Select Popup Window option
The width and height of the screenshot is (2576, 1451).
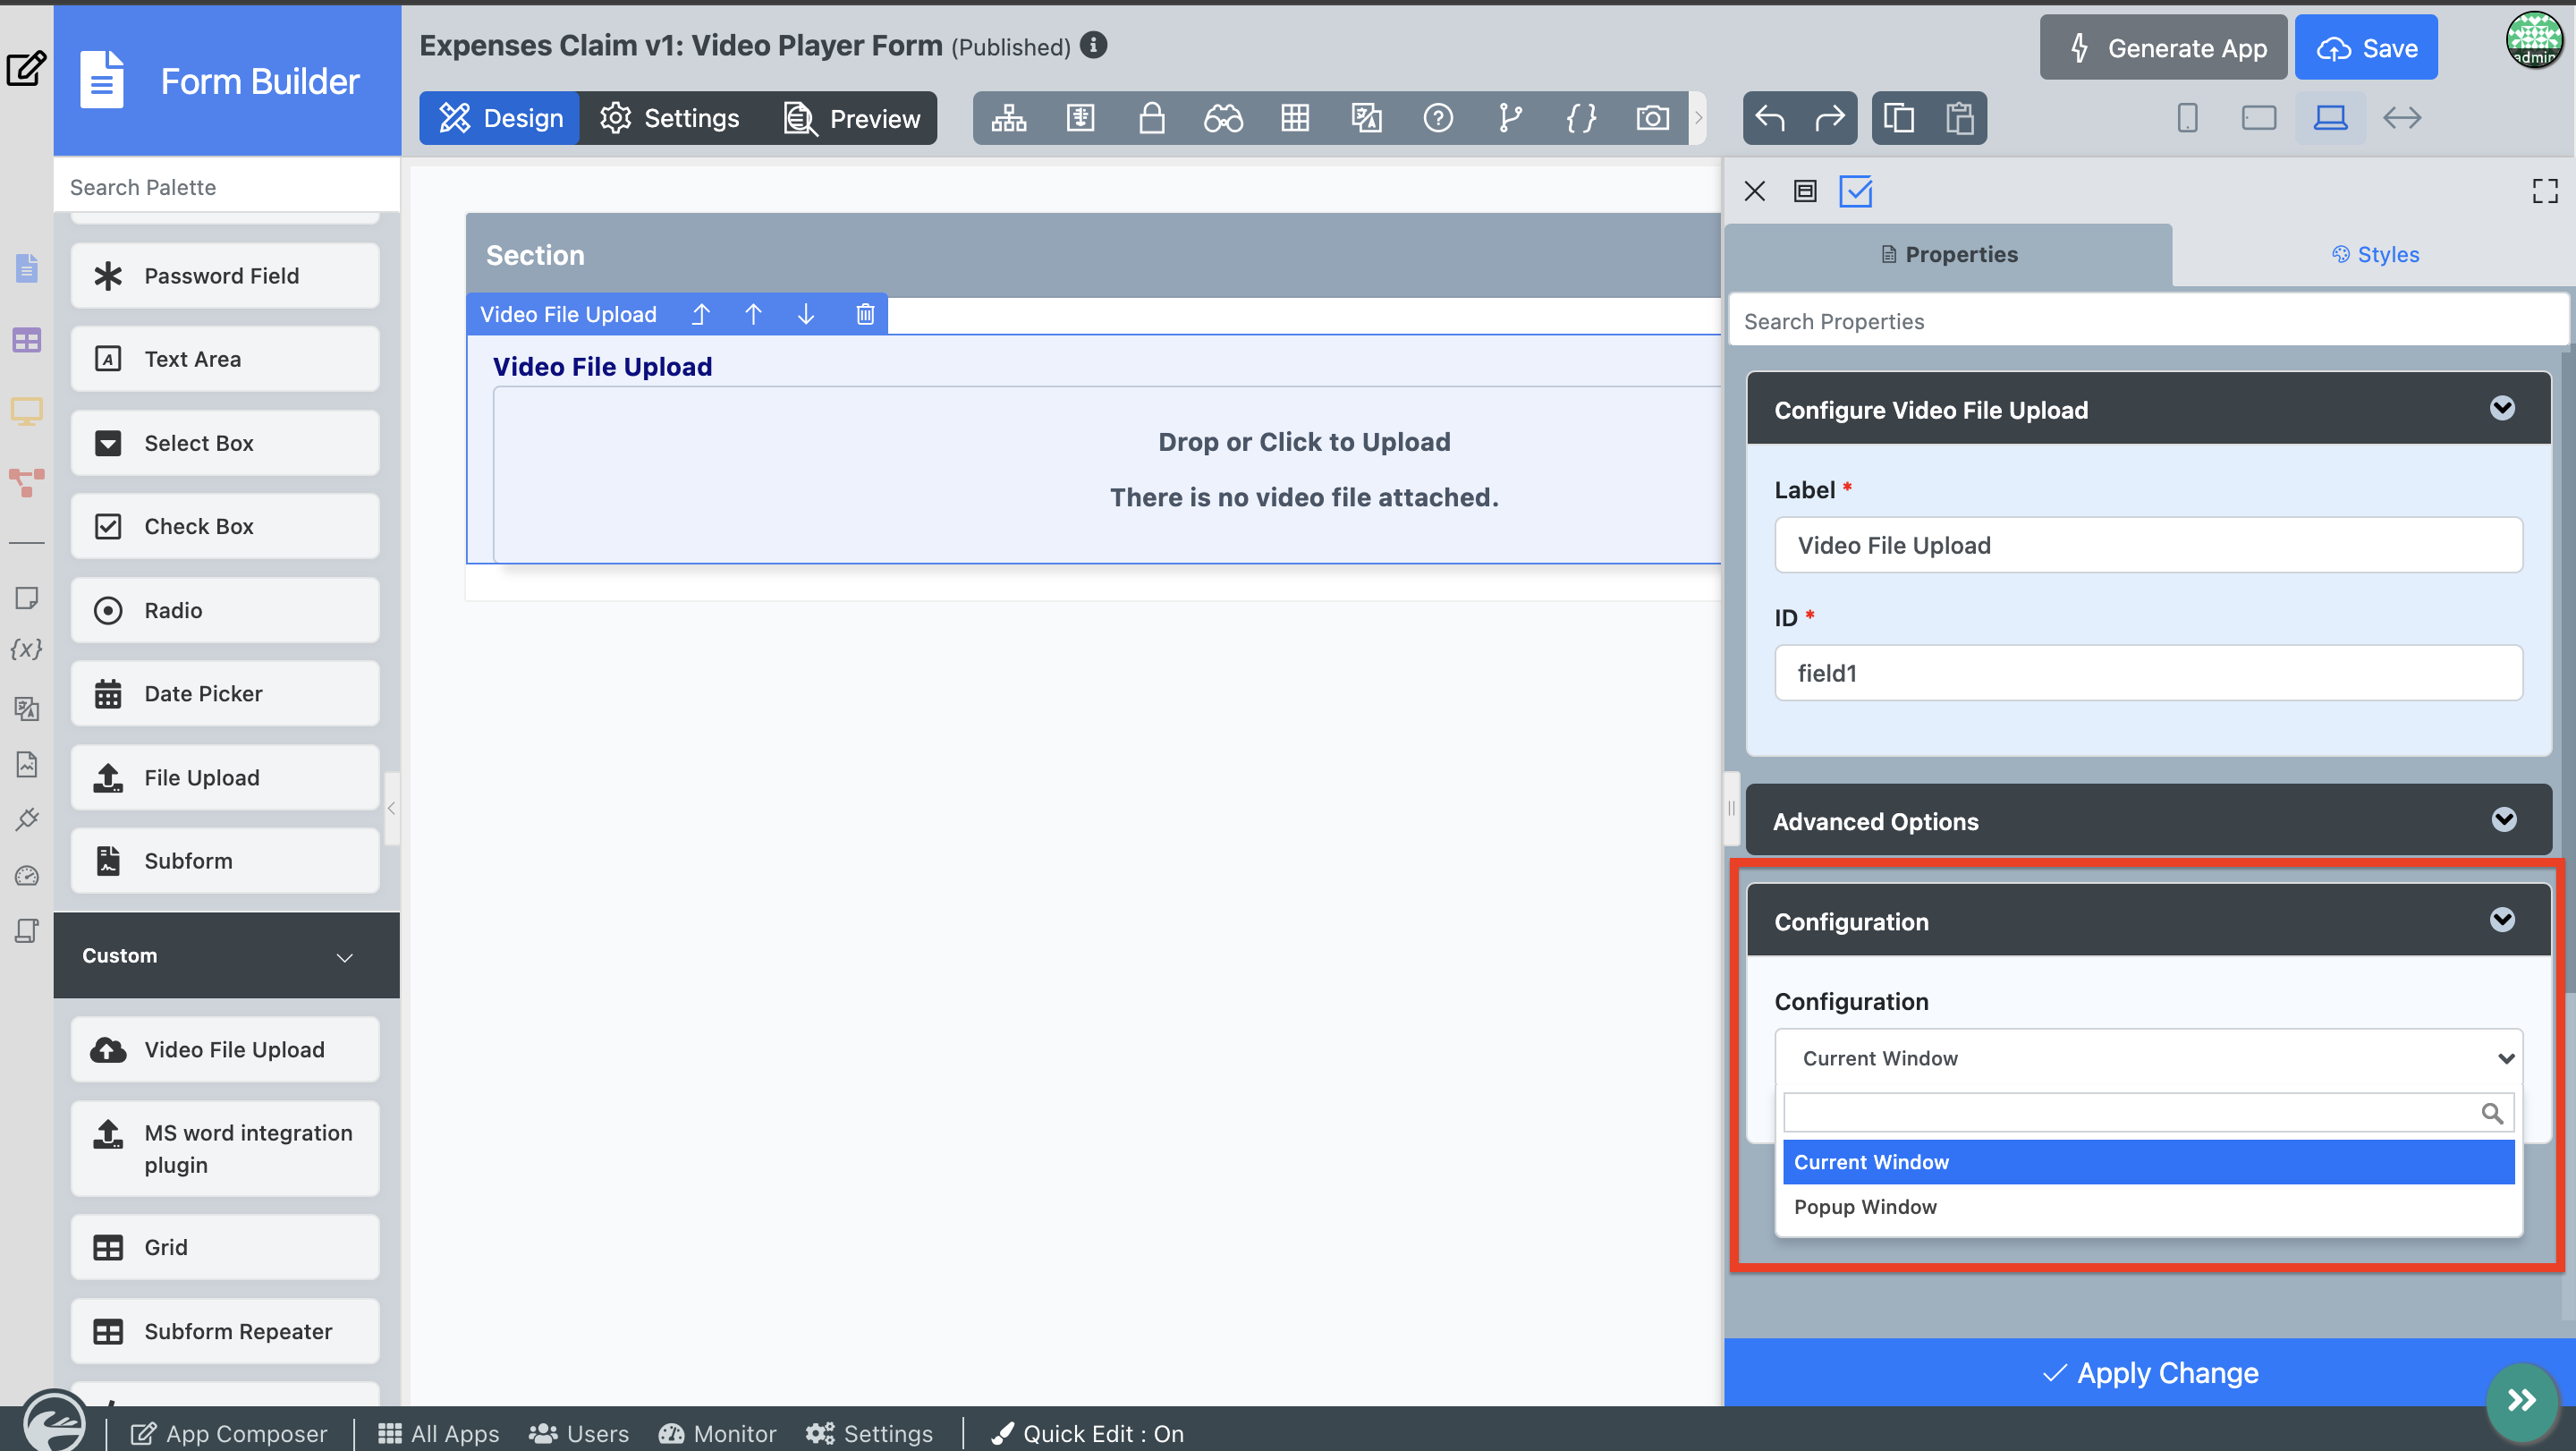(x=2149, y=1206)
